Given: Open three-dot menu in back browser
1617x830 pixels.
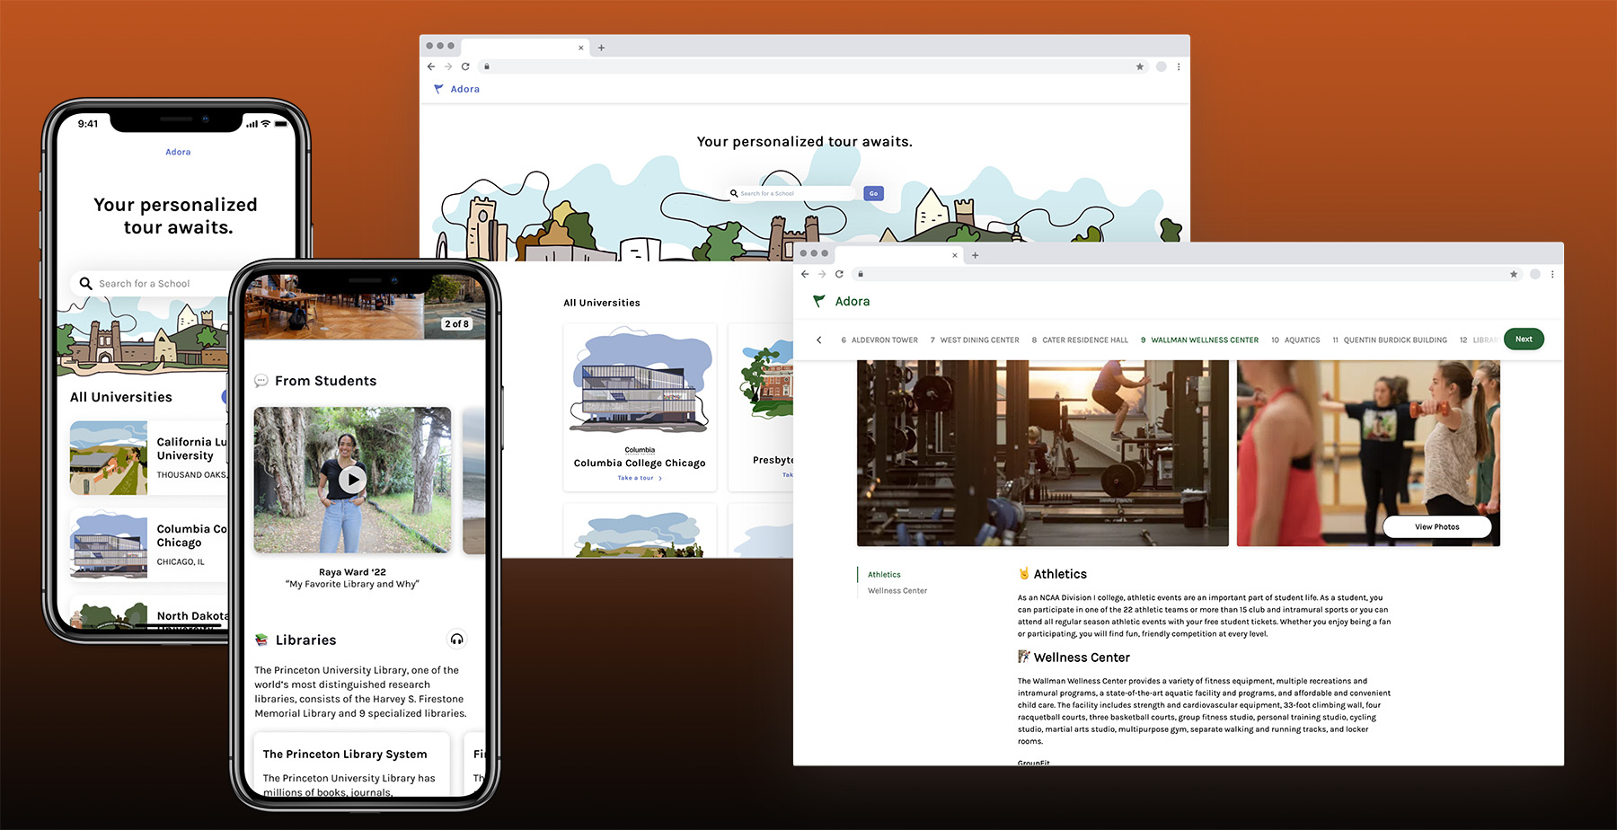Looking at the screenshot, I should coord(1179,66).
